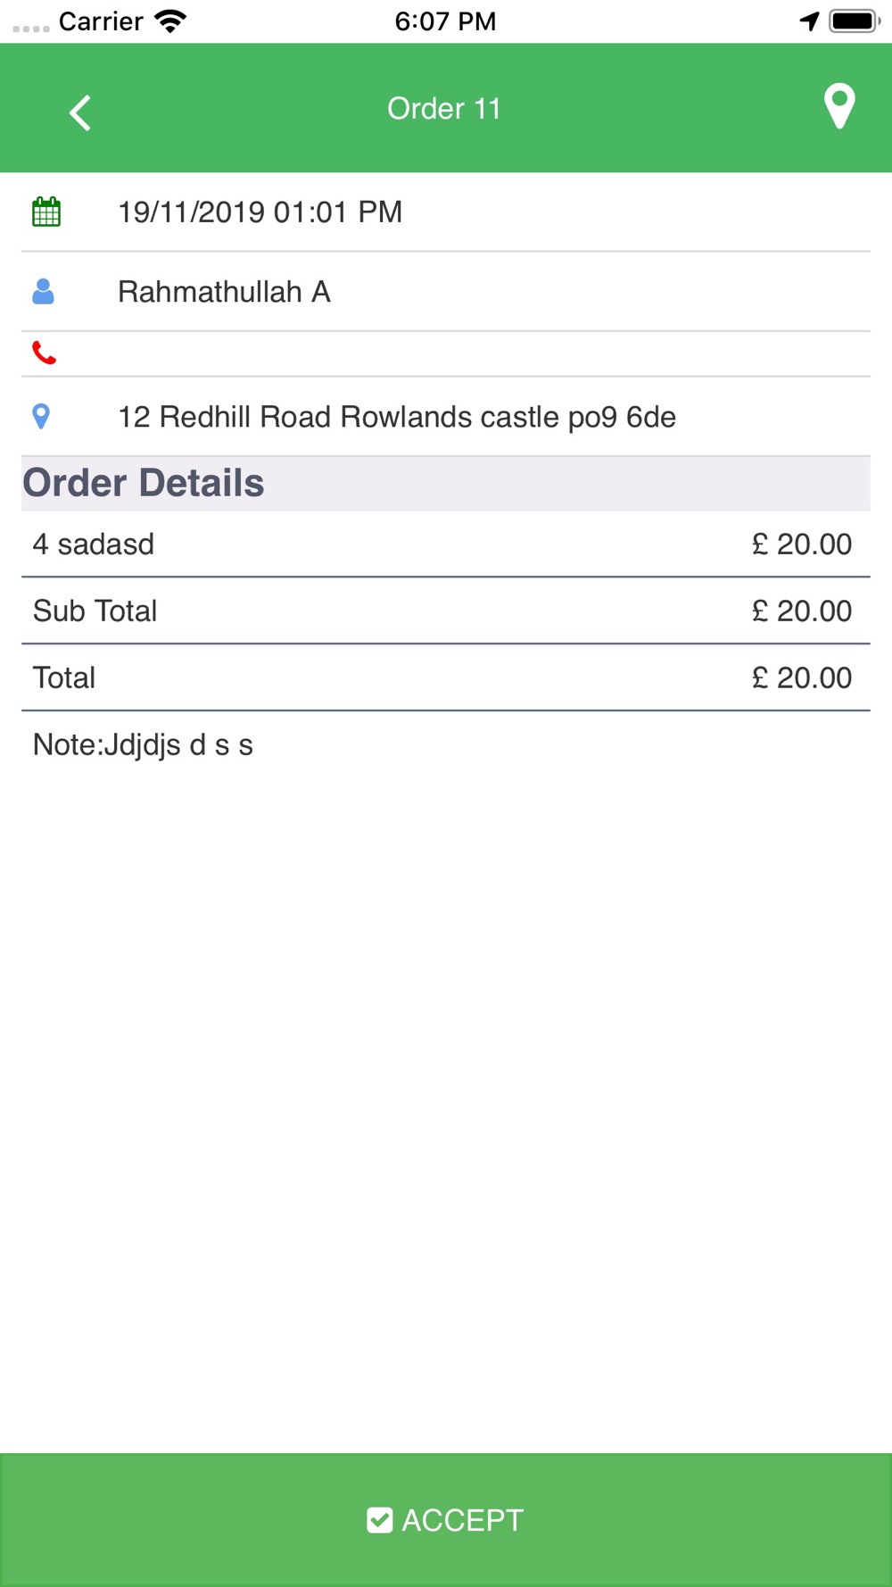Tap the Order 11 title
The height and width of the screenshot is (1587, 892).
444,108
